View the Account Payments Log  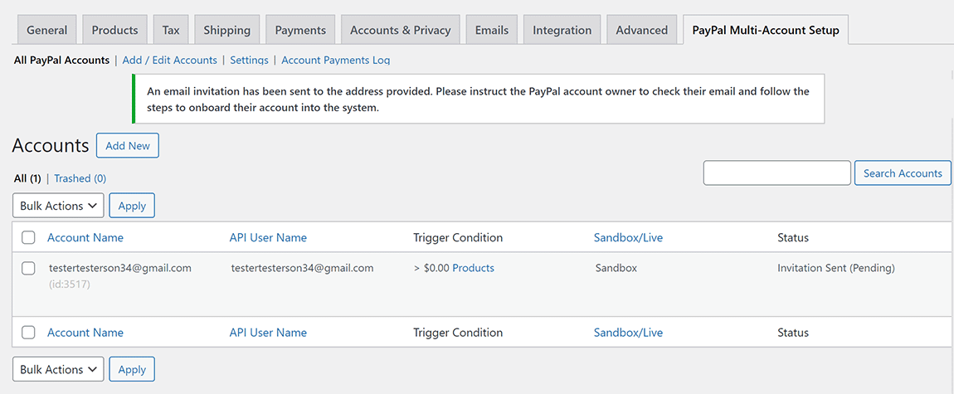point(336,61)
